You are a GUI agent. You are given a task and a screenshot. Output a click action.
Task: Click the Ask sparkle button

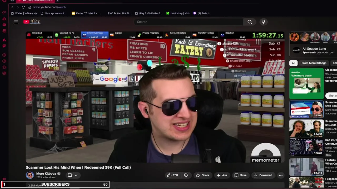coord(222,175)
